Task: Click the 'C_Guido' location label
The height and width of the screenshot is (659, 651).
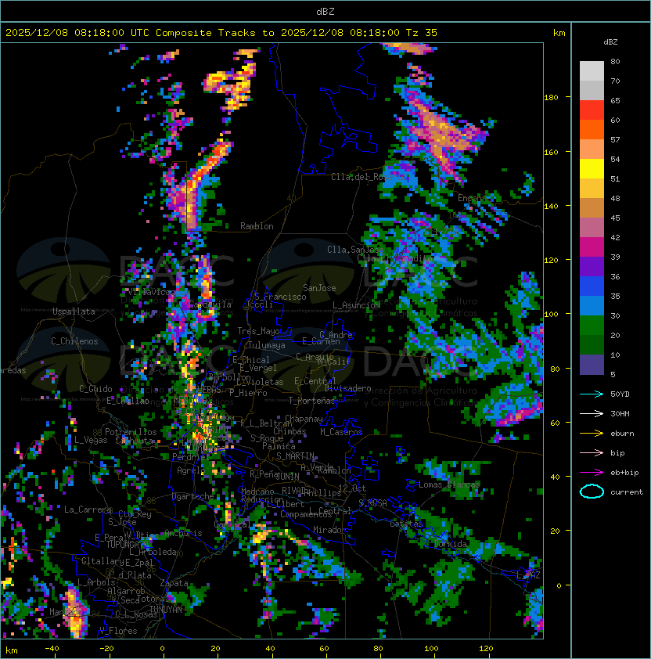Action: (x=95, y=389)
